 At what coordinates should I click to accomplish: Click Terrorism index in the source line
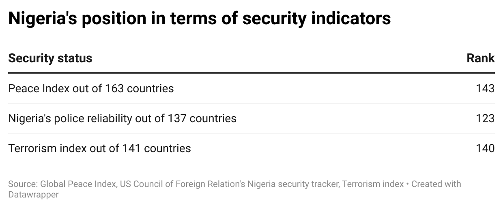point(373,184)
